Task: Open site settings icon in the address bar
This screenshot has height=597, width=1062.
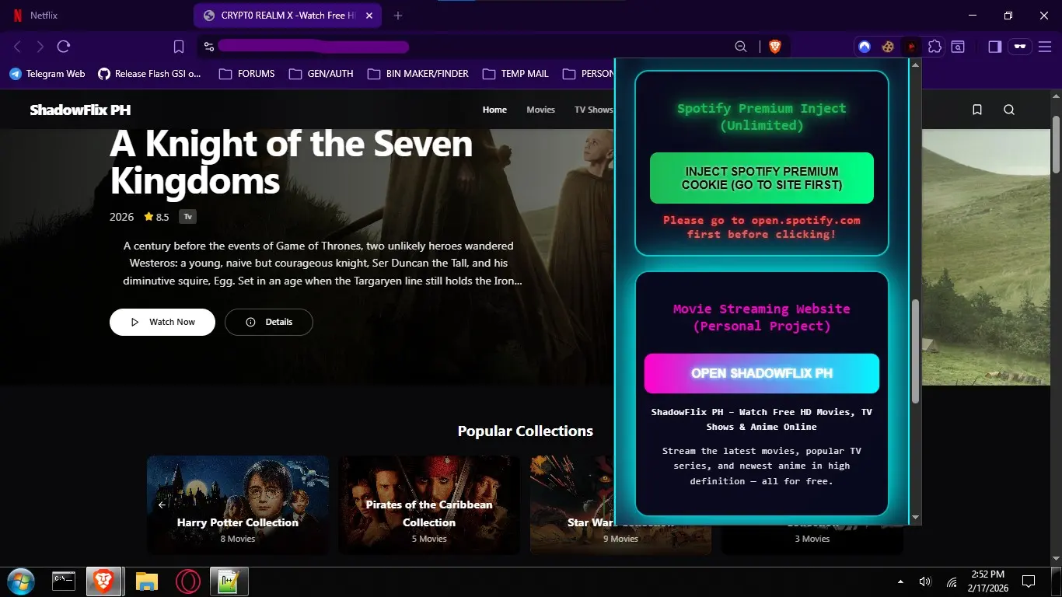Action: [208, 47]
